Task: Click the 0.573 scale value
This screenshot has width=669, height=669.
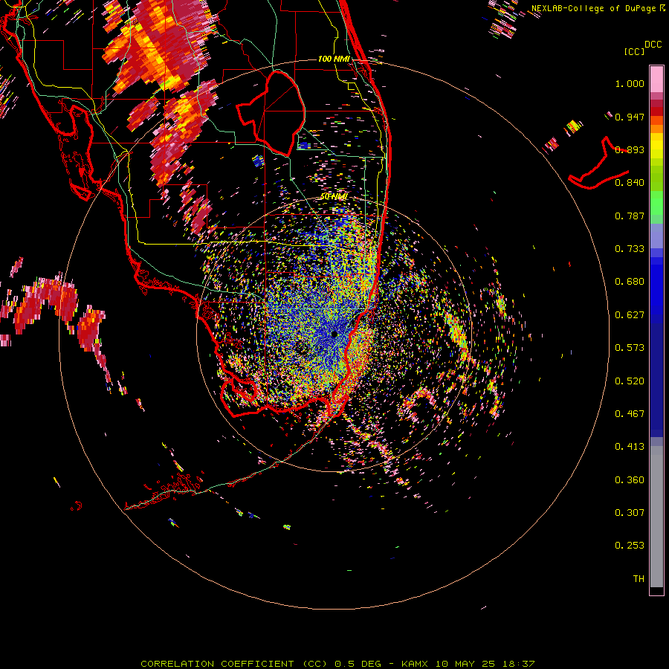Action: tap(630, 348)
